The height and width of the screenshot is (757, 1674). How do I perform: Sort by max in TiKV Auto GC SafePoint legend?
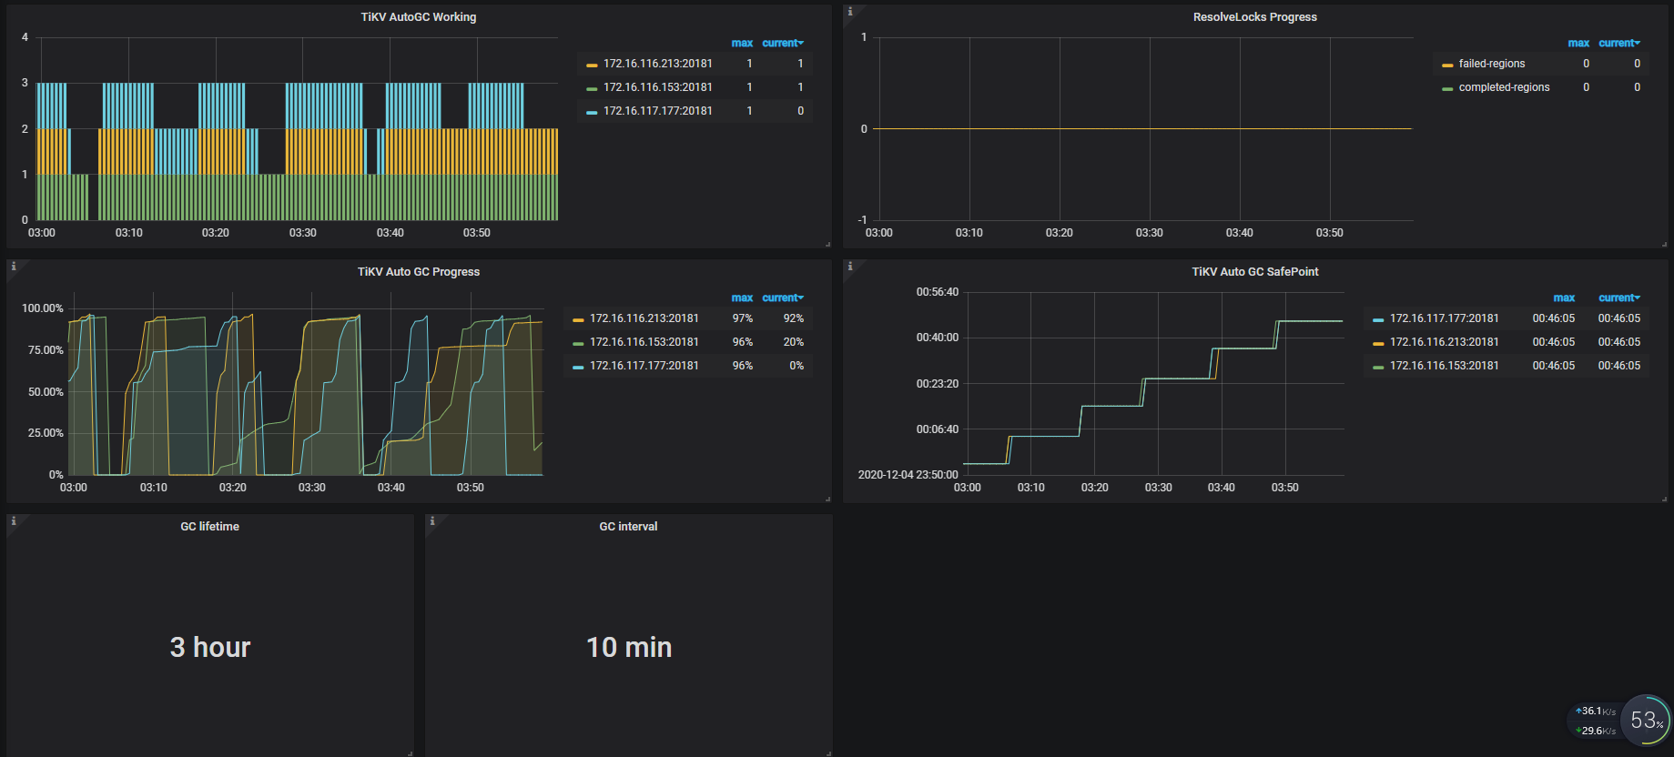pyautogui.click(x=1563, y=298)
